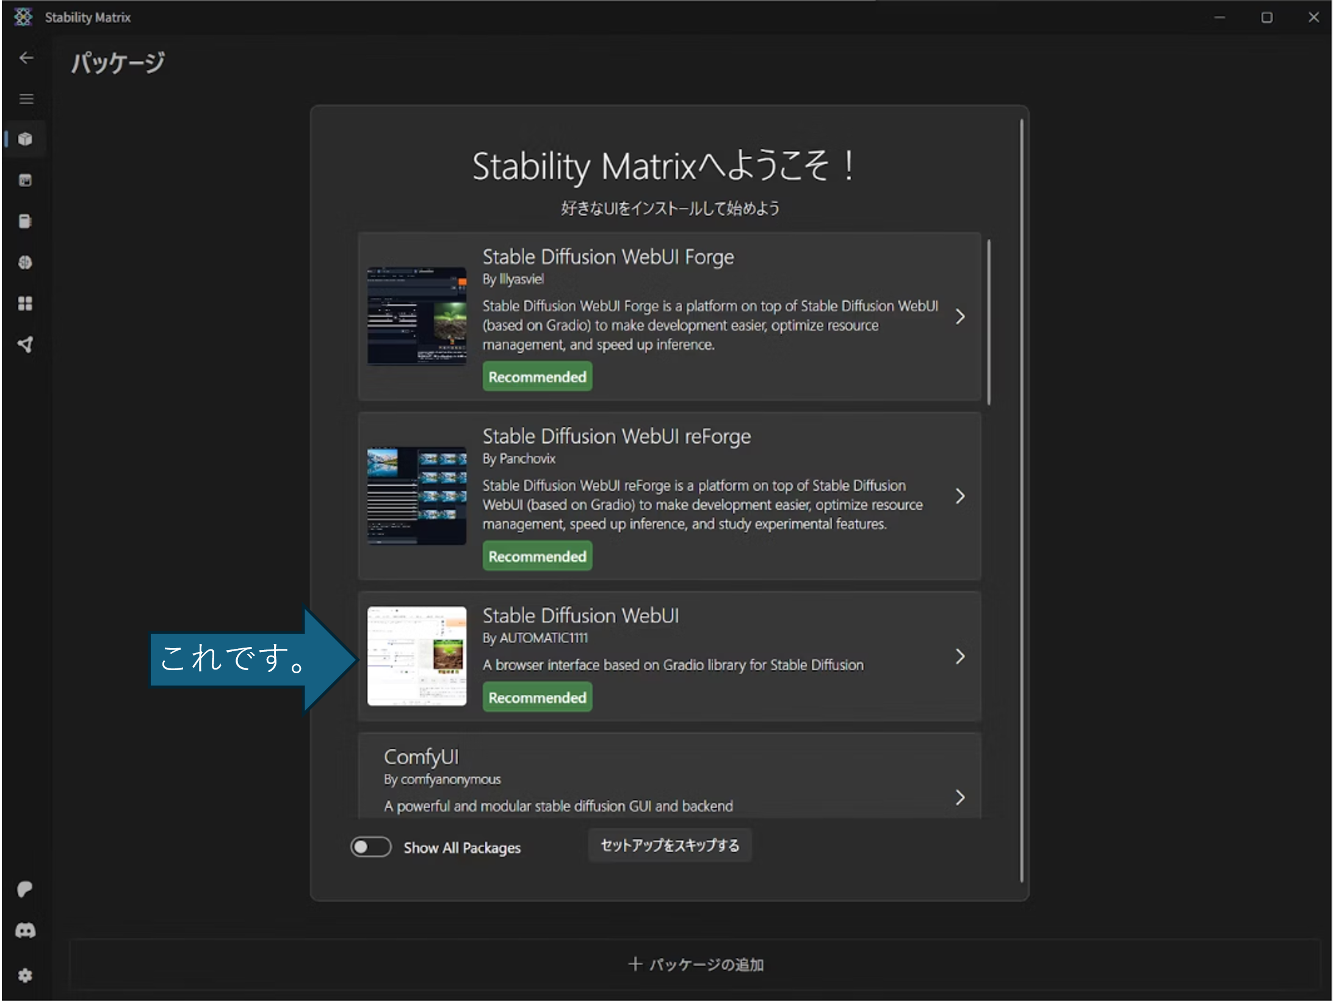The image size is (1333, 1001).
Task: Open Settings via the gear icon
Action: coord(26,974)
